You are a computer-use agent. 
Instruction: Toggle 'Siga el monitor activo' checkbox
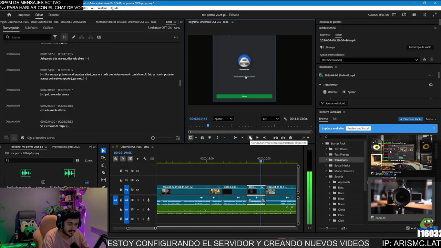(23, 138)
